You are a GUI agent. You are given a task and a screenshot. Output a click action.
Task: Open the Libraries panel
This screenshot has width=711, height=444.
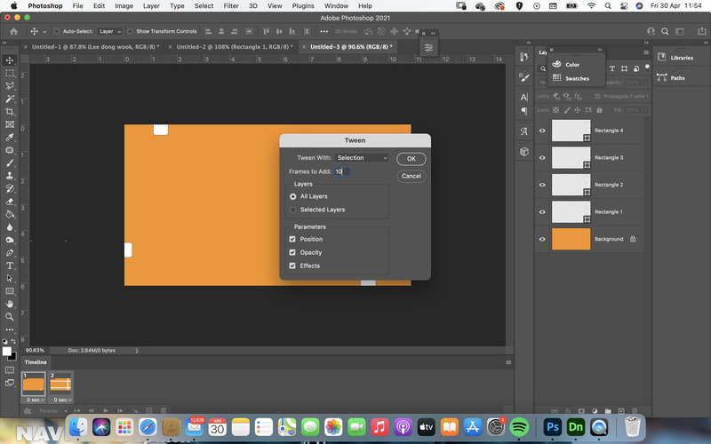pyautogui.click(x=676, y=58)
